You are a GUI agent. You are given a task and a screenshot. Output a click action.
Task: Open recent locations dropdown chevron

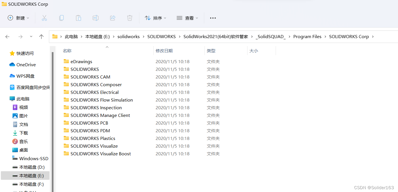click(31, 37)
